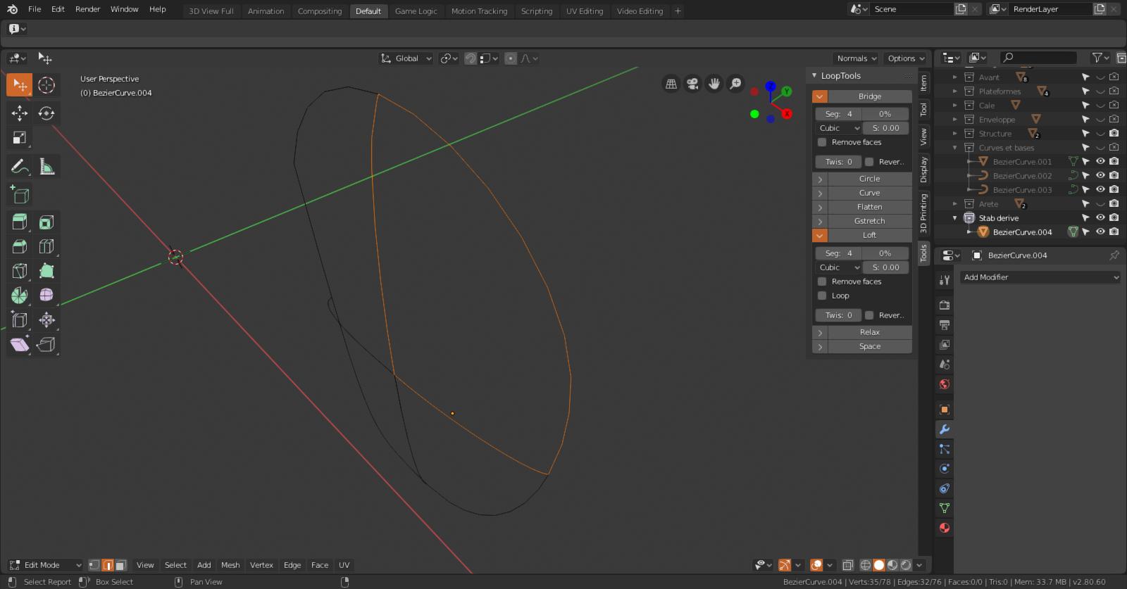This screenshot has width=1127, height=589.
Task: Select the Shear tool
Action: [x=19, y=344]
